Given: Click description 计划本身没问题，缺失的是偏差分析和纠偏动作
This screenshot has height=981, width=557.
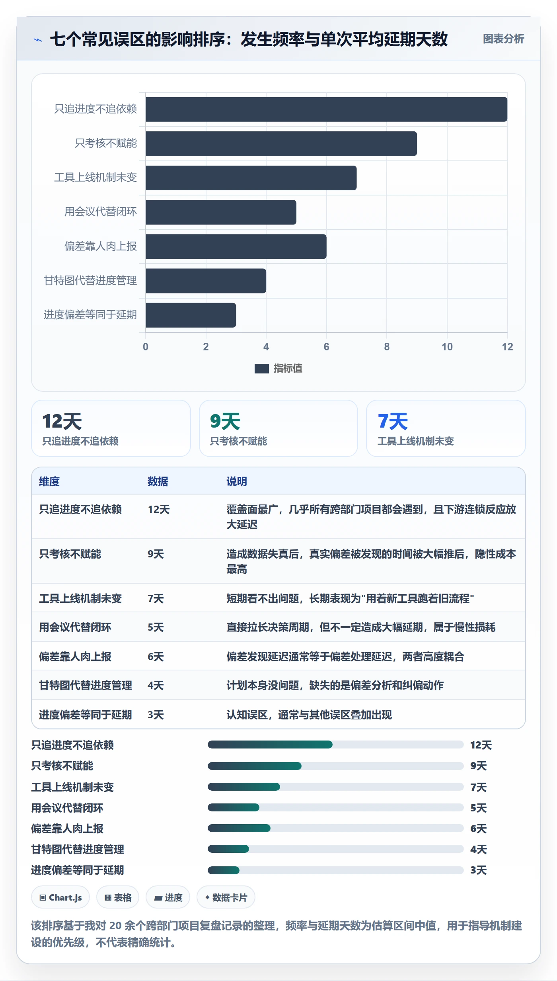Looking at the screenshot, I should click(x=335, y=685).
